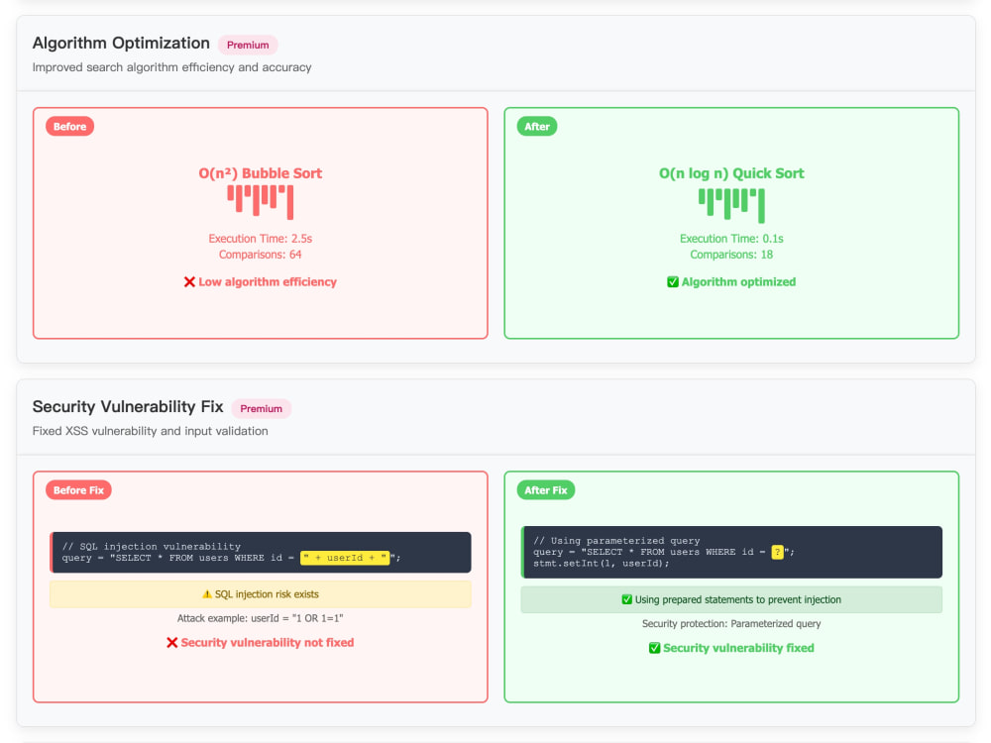The image size is (991, 743).
Task: Click the highlighted question mark placeholder in code
Action: pyautogui.click(x=777, y=552)
